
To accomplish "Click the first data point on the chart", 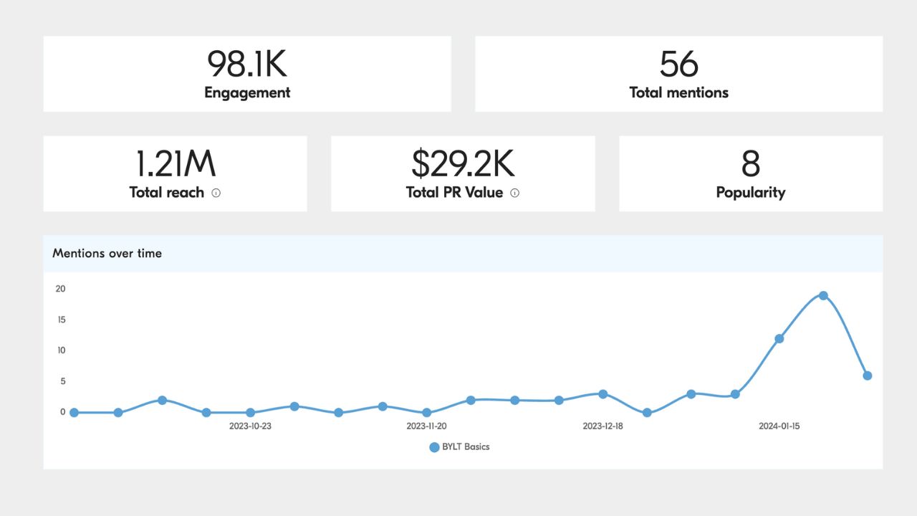I will click(75, 413).
